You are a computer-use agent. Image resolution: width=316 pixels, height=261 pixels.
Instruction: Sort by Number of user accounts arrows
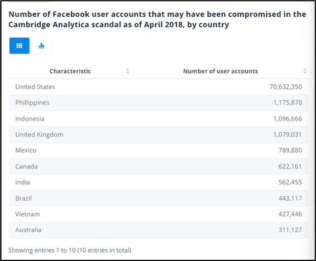pyautogui.click(x=305, y=71)
